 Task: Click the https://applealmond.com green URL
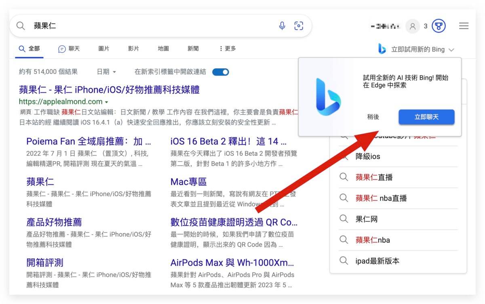[x=61, y=101]
